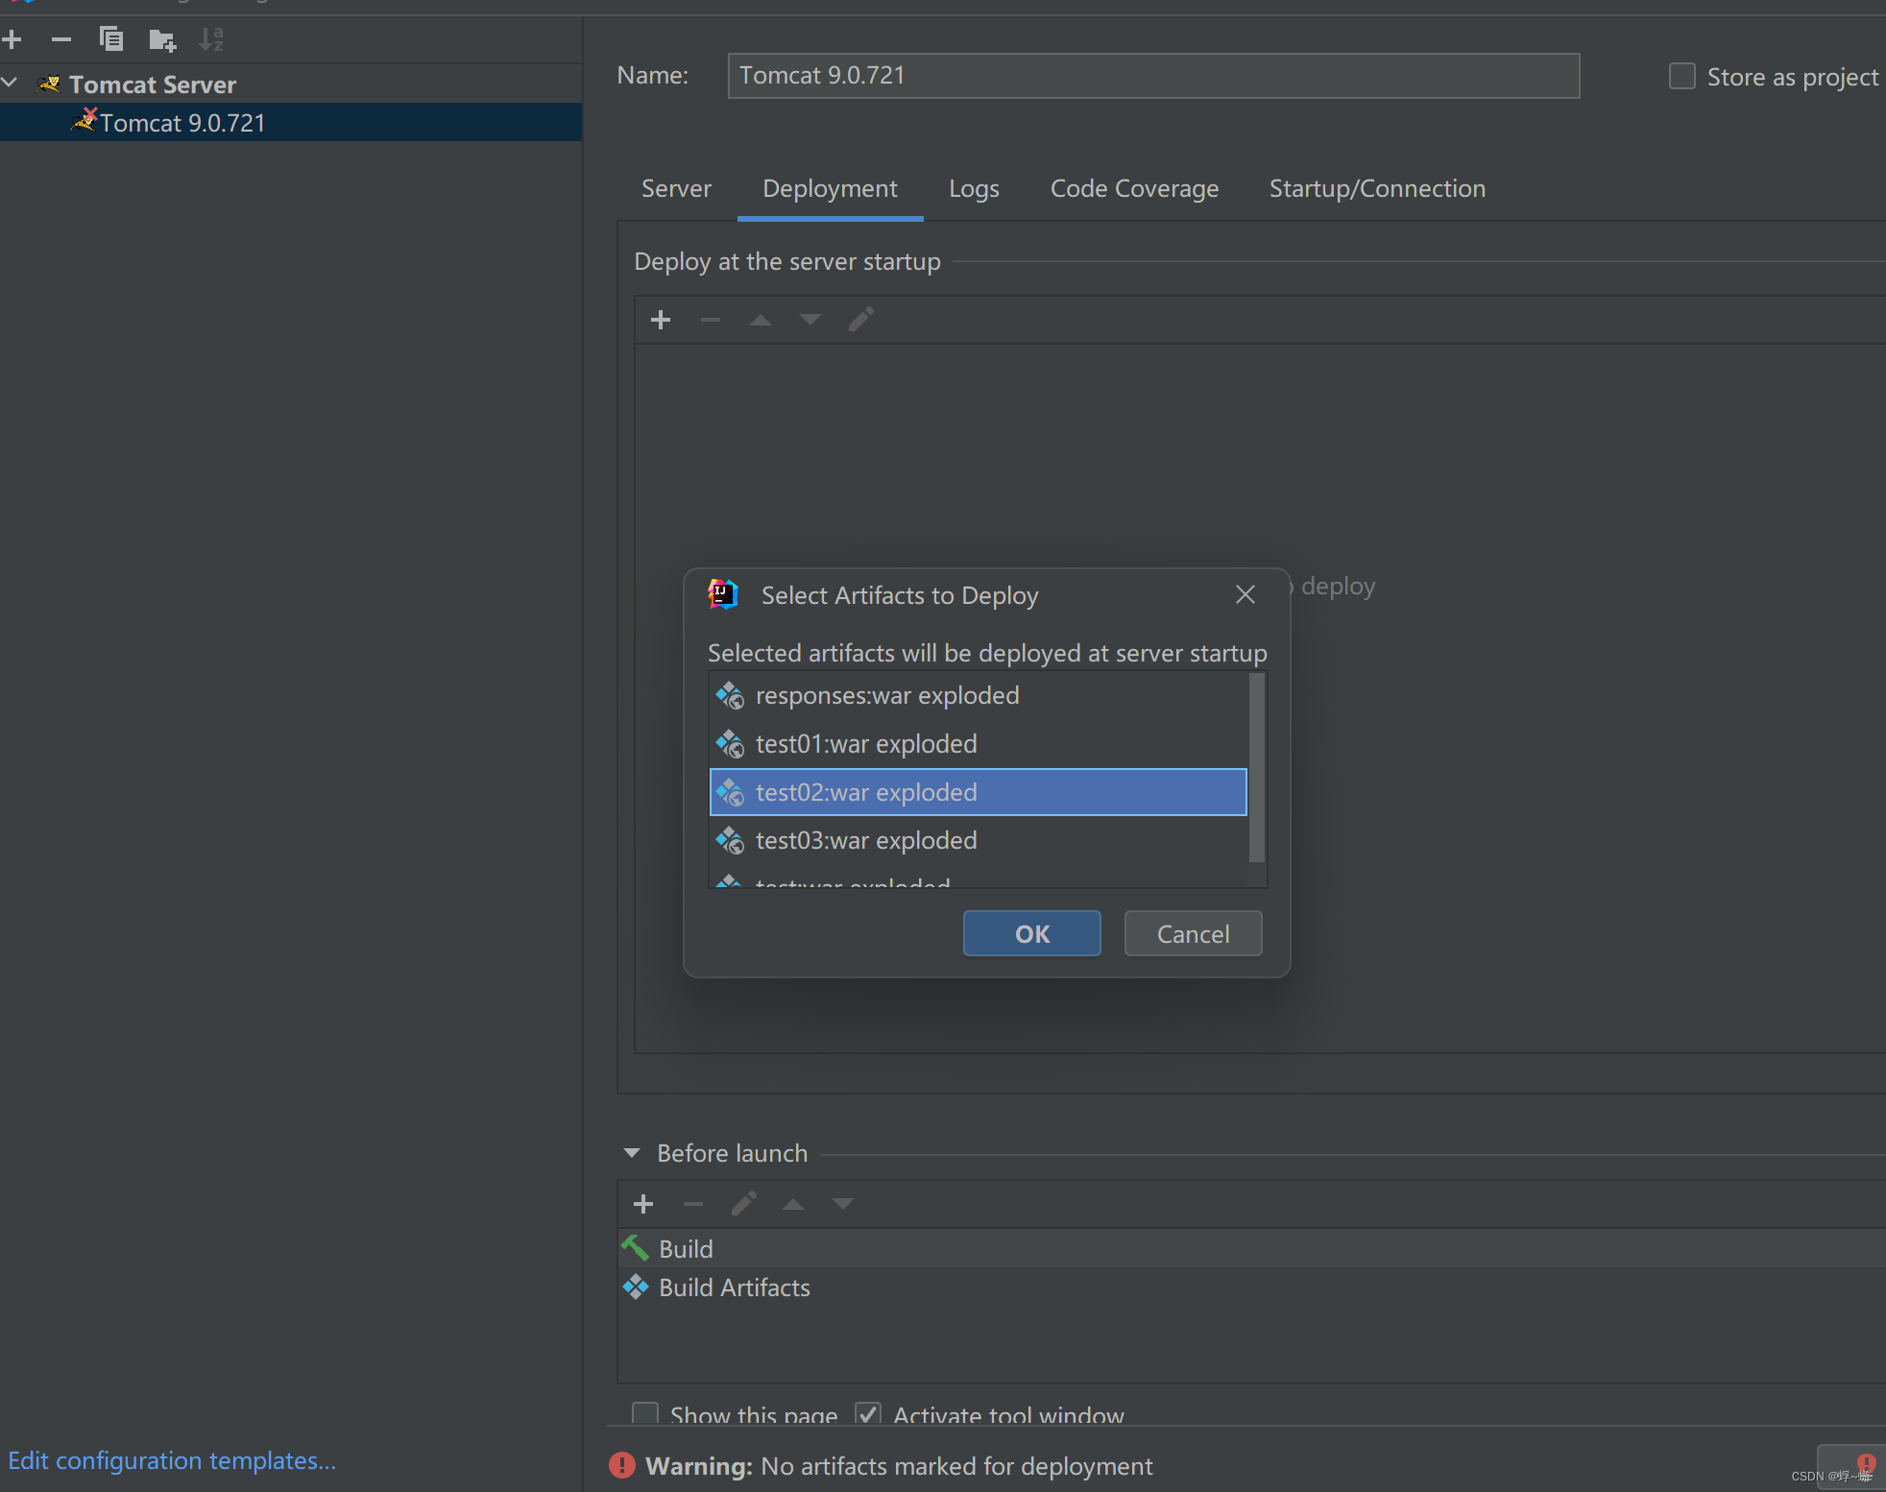1886x1492 pixels.
Task: Select Tomcat 9.0.721 configuration in tree
Action: click(x=182, y=123)
